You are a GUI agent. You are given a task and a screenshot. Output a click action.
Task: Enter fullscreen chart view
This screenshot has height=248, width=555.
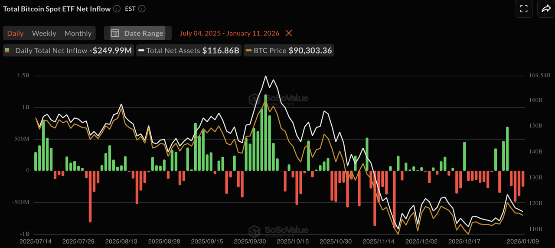point(523,9)
